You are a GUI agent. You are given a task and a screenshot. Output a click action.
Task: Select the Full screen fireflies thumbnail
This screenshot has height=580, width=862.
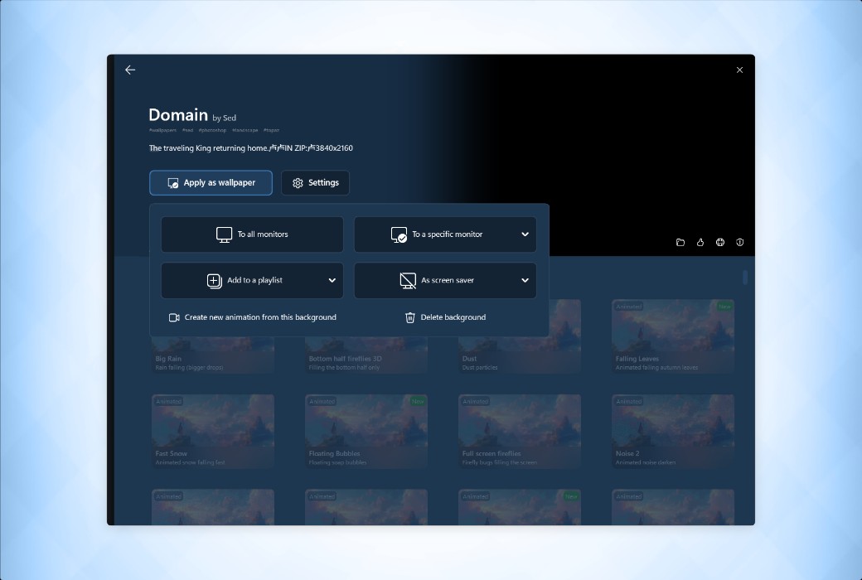point(520,432)
